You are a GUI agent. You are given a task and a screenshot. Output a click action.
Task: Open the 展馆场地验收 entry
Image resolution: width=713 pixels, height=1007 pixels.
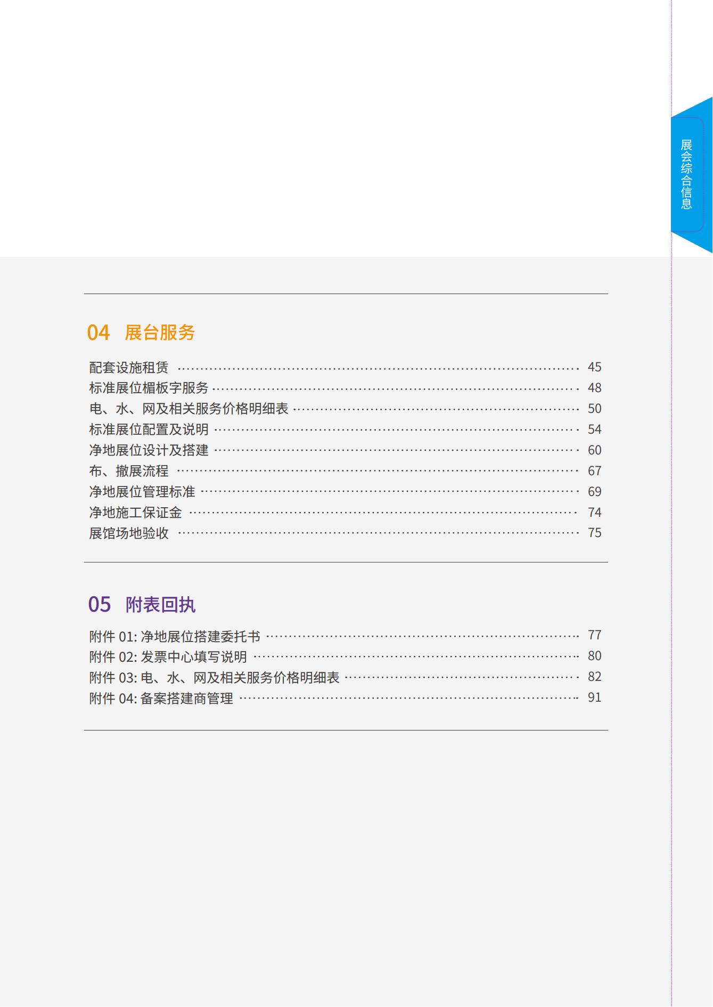(x=129, y=533)
